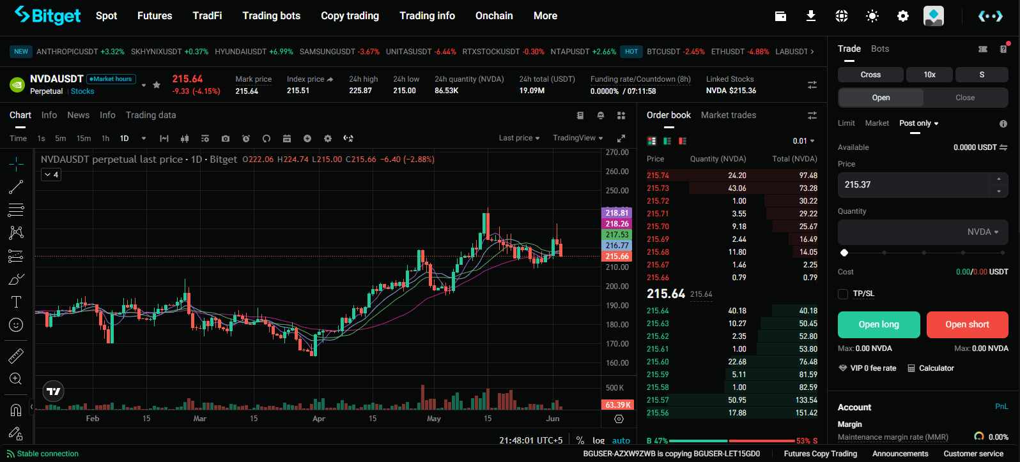Open the gear settings icon in header
Screen dimensions: 1020x462
pos(903,16)
